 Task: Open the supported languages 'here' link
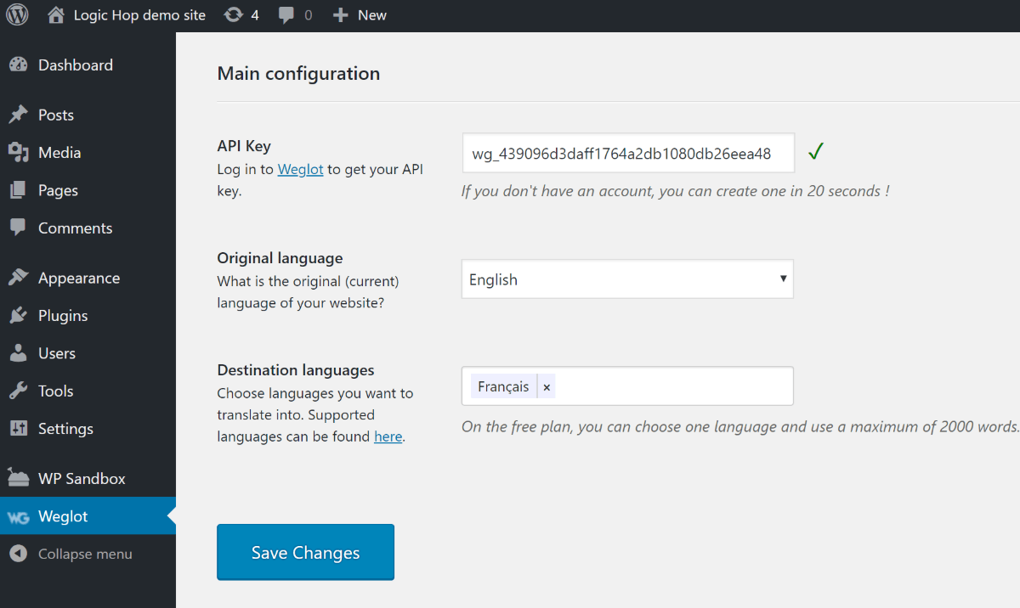point(388,436)
